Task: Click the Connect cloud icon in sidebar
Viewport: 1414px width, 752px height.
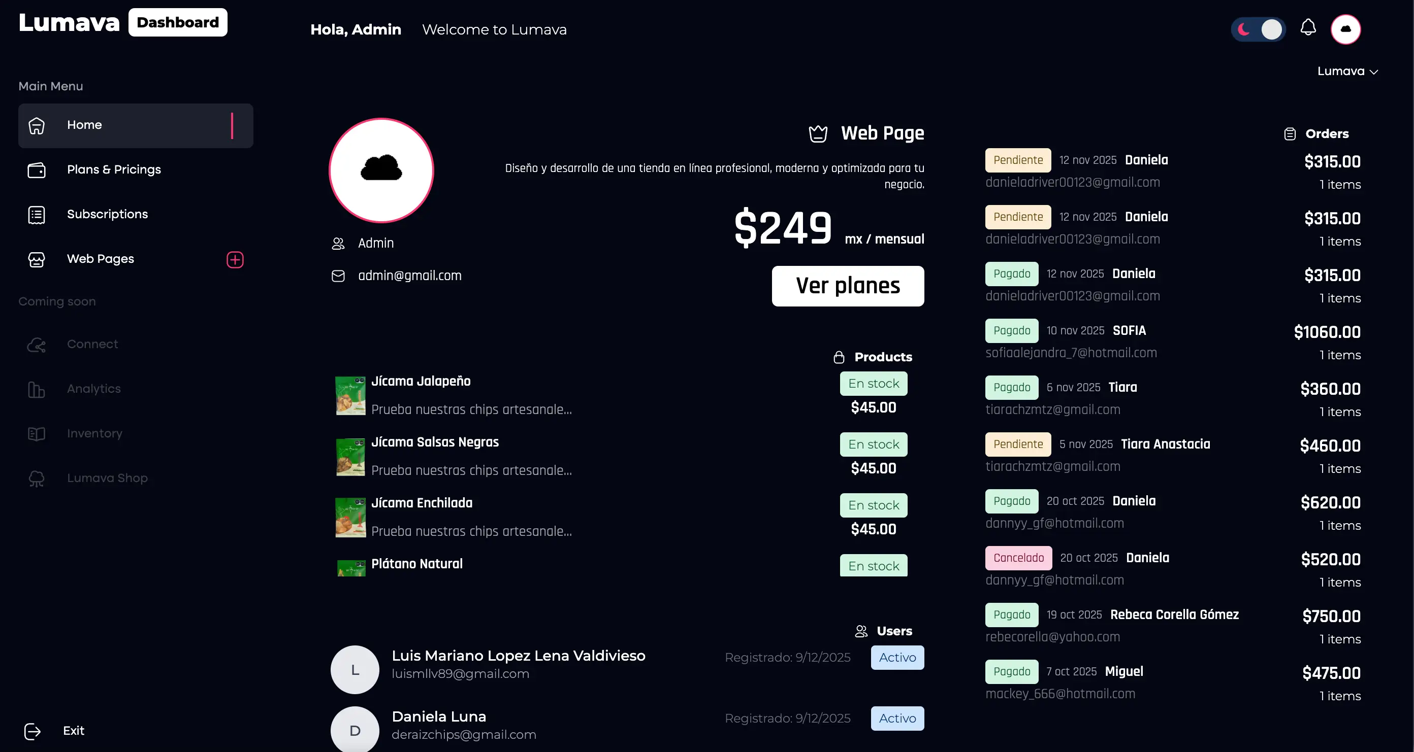Action: point(36,345)
